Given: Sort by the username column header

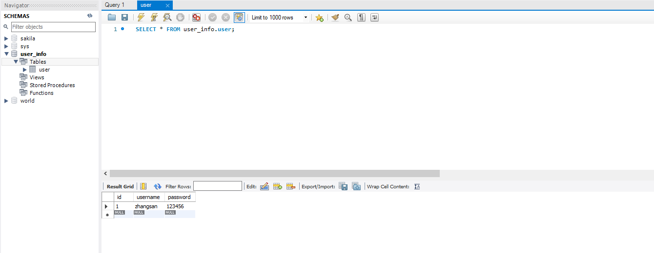Looking at the screenshot, I should tap(148, 197).
